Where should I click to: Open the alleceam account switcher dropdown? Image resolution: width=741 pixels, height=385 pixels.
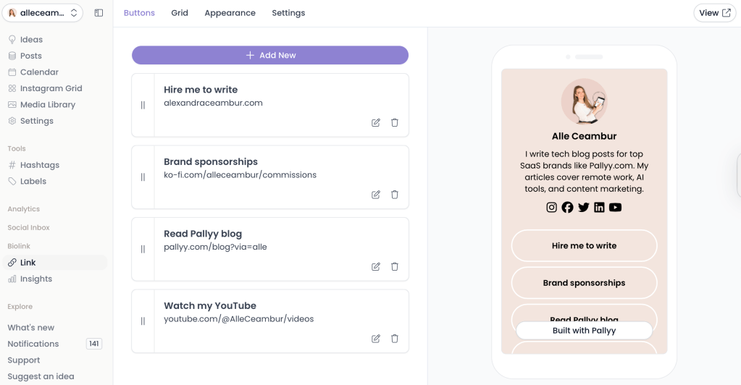[43, 13]
